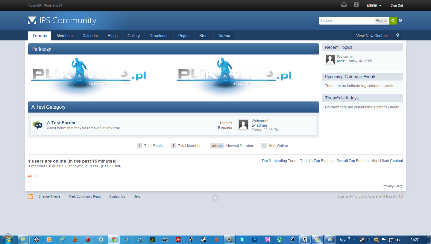Visit the Store tab
431x244 pixels.
pos(204,36)
